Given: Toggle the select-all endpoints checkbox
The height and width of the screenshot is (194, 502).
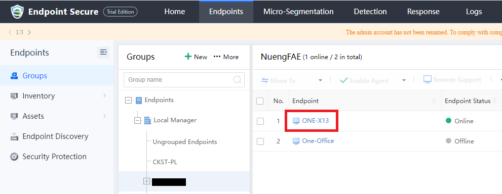Looking at the screenshot, I should (260, 101).
